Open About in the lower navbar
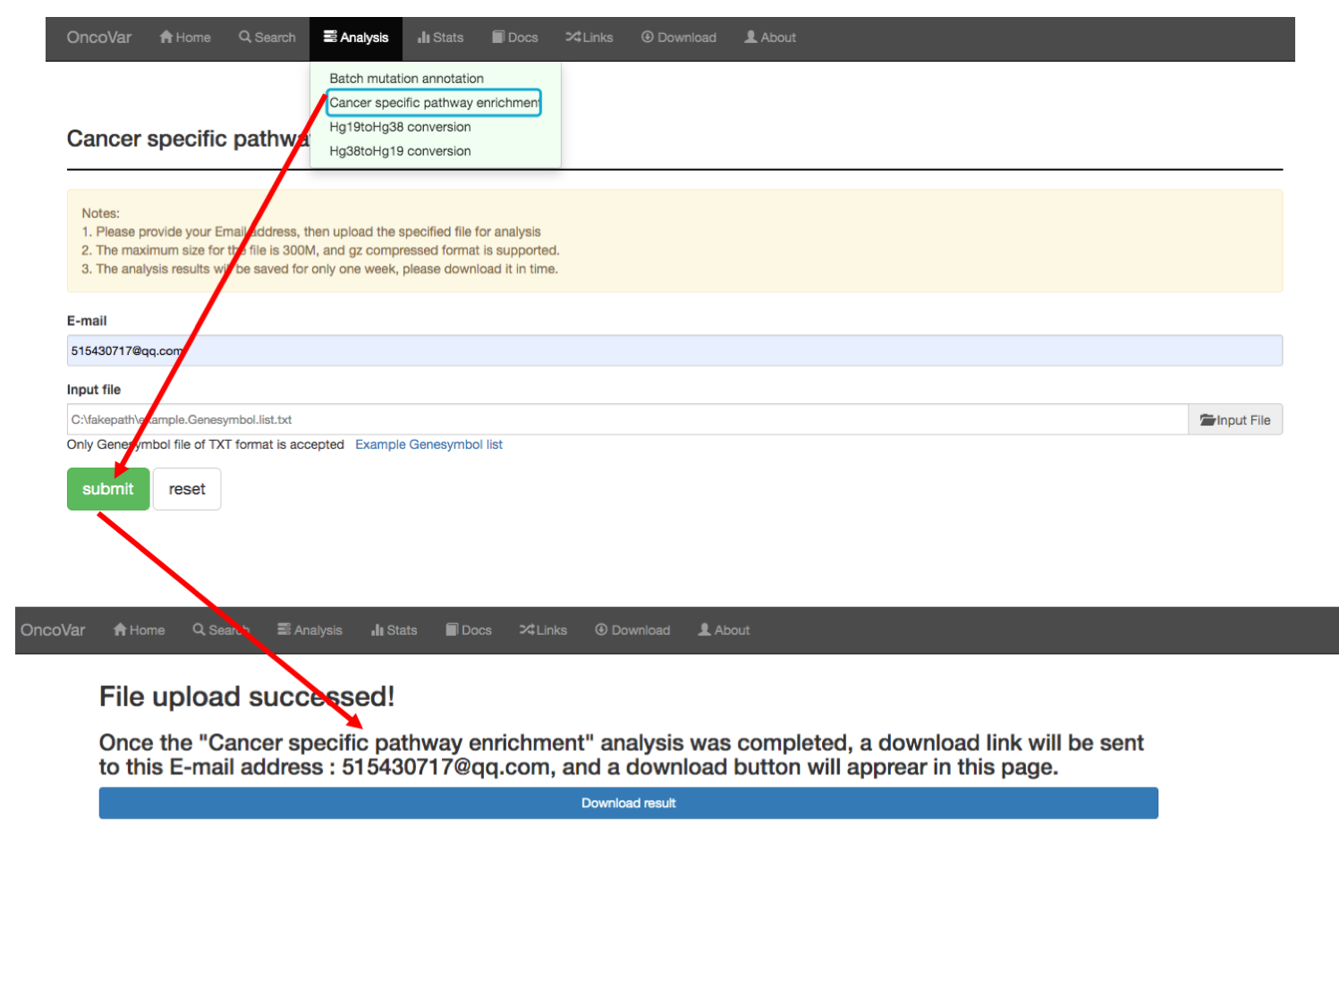The height and width of the screenshot is (1004, 1339). [724, 630]
